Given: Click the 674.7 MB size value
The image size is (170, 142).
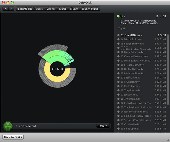Looking at the screenshot, I should (160, 39).
